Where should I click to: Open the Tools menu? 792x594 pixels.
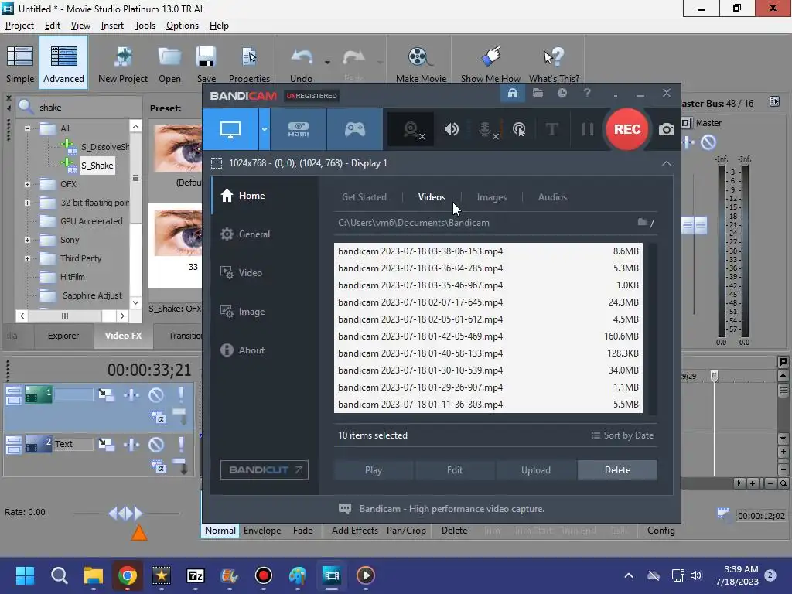click(145, 26)
